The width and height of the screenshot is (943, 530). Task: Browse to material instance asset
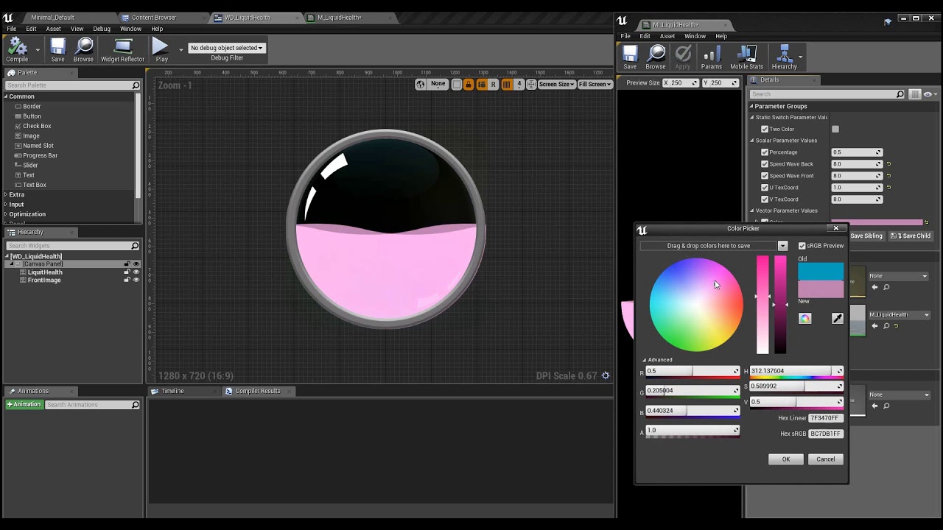(x=656, y=57)
